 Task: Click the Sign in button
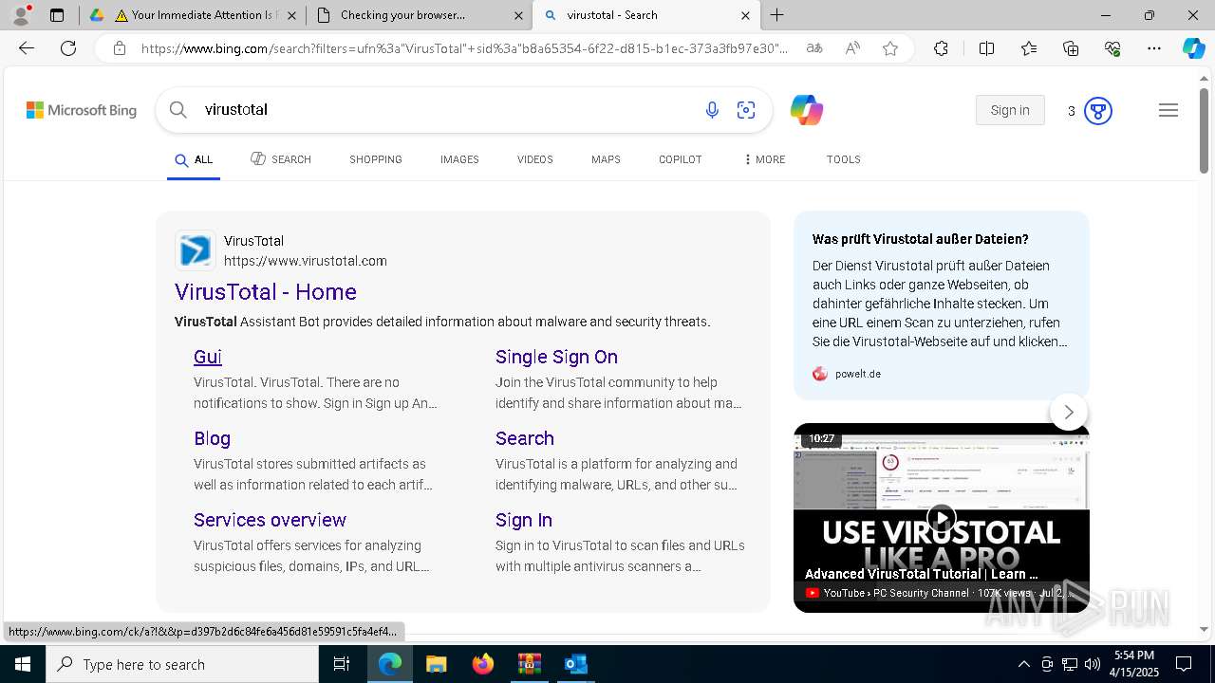[x=1010, y=110]
